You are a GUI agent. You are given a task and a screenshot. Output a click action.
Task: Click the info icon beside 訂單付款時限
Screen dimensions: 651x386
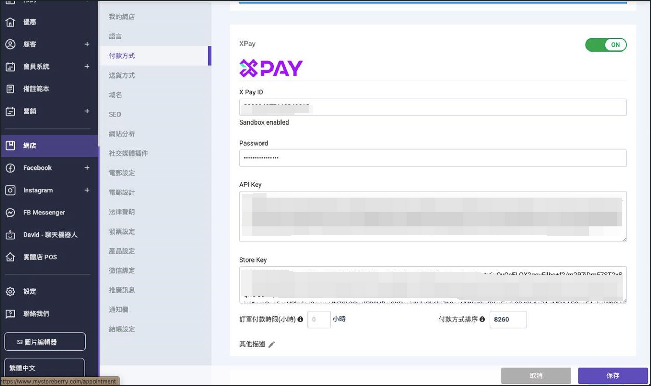(301, 319)
